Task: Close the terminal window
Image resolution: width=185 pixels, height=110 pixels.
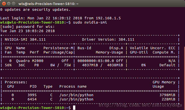Action: (4, 4)
